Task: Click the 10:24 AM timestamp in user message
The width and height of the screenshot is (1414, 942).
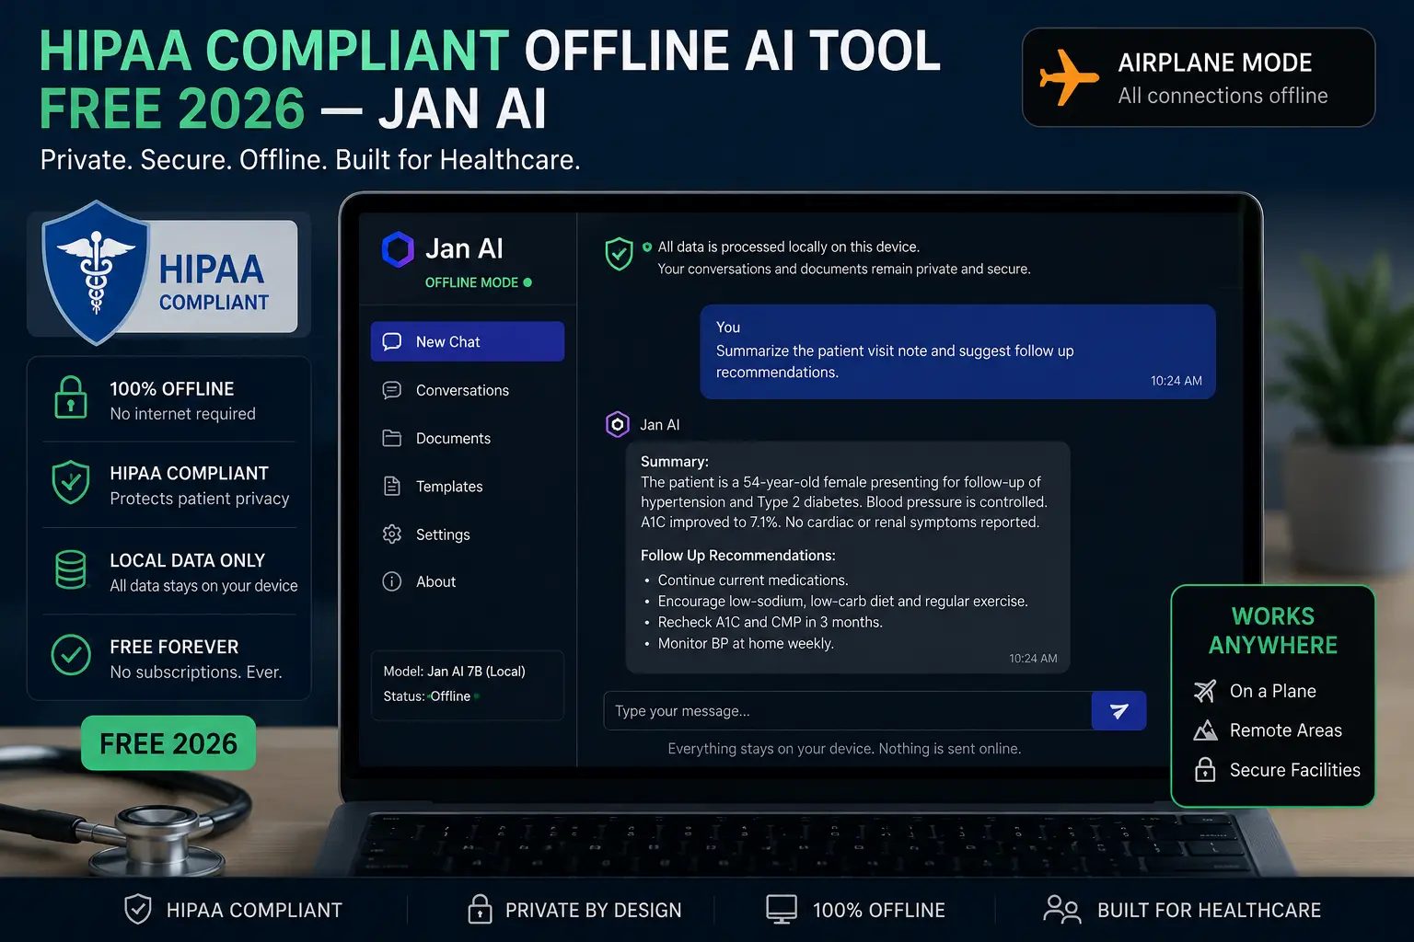Action: [x=1176, y=381]
